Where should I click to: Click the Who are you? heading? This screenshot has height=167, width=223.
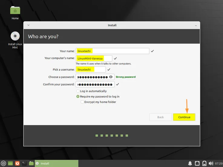click(x=43, y=37)
